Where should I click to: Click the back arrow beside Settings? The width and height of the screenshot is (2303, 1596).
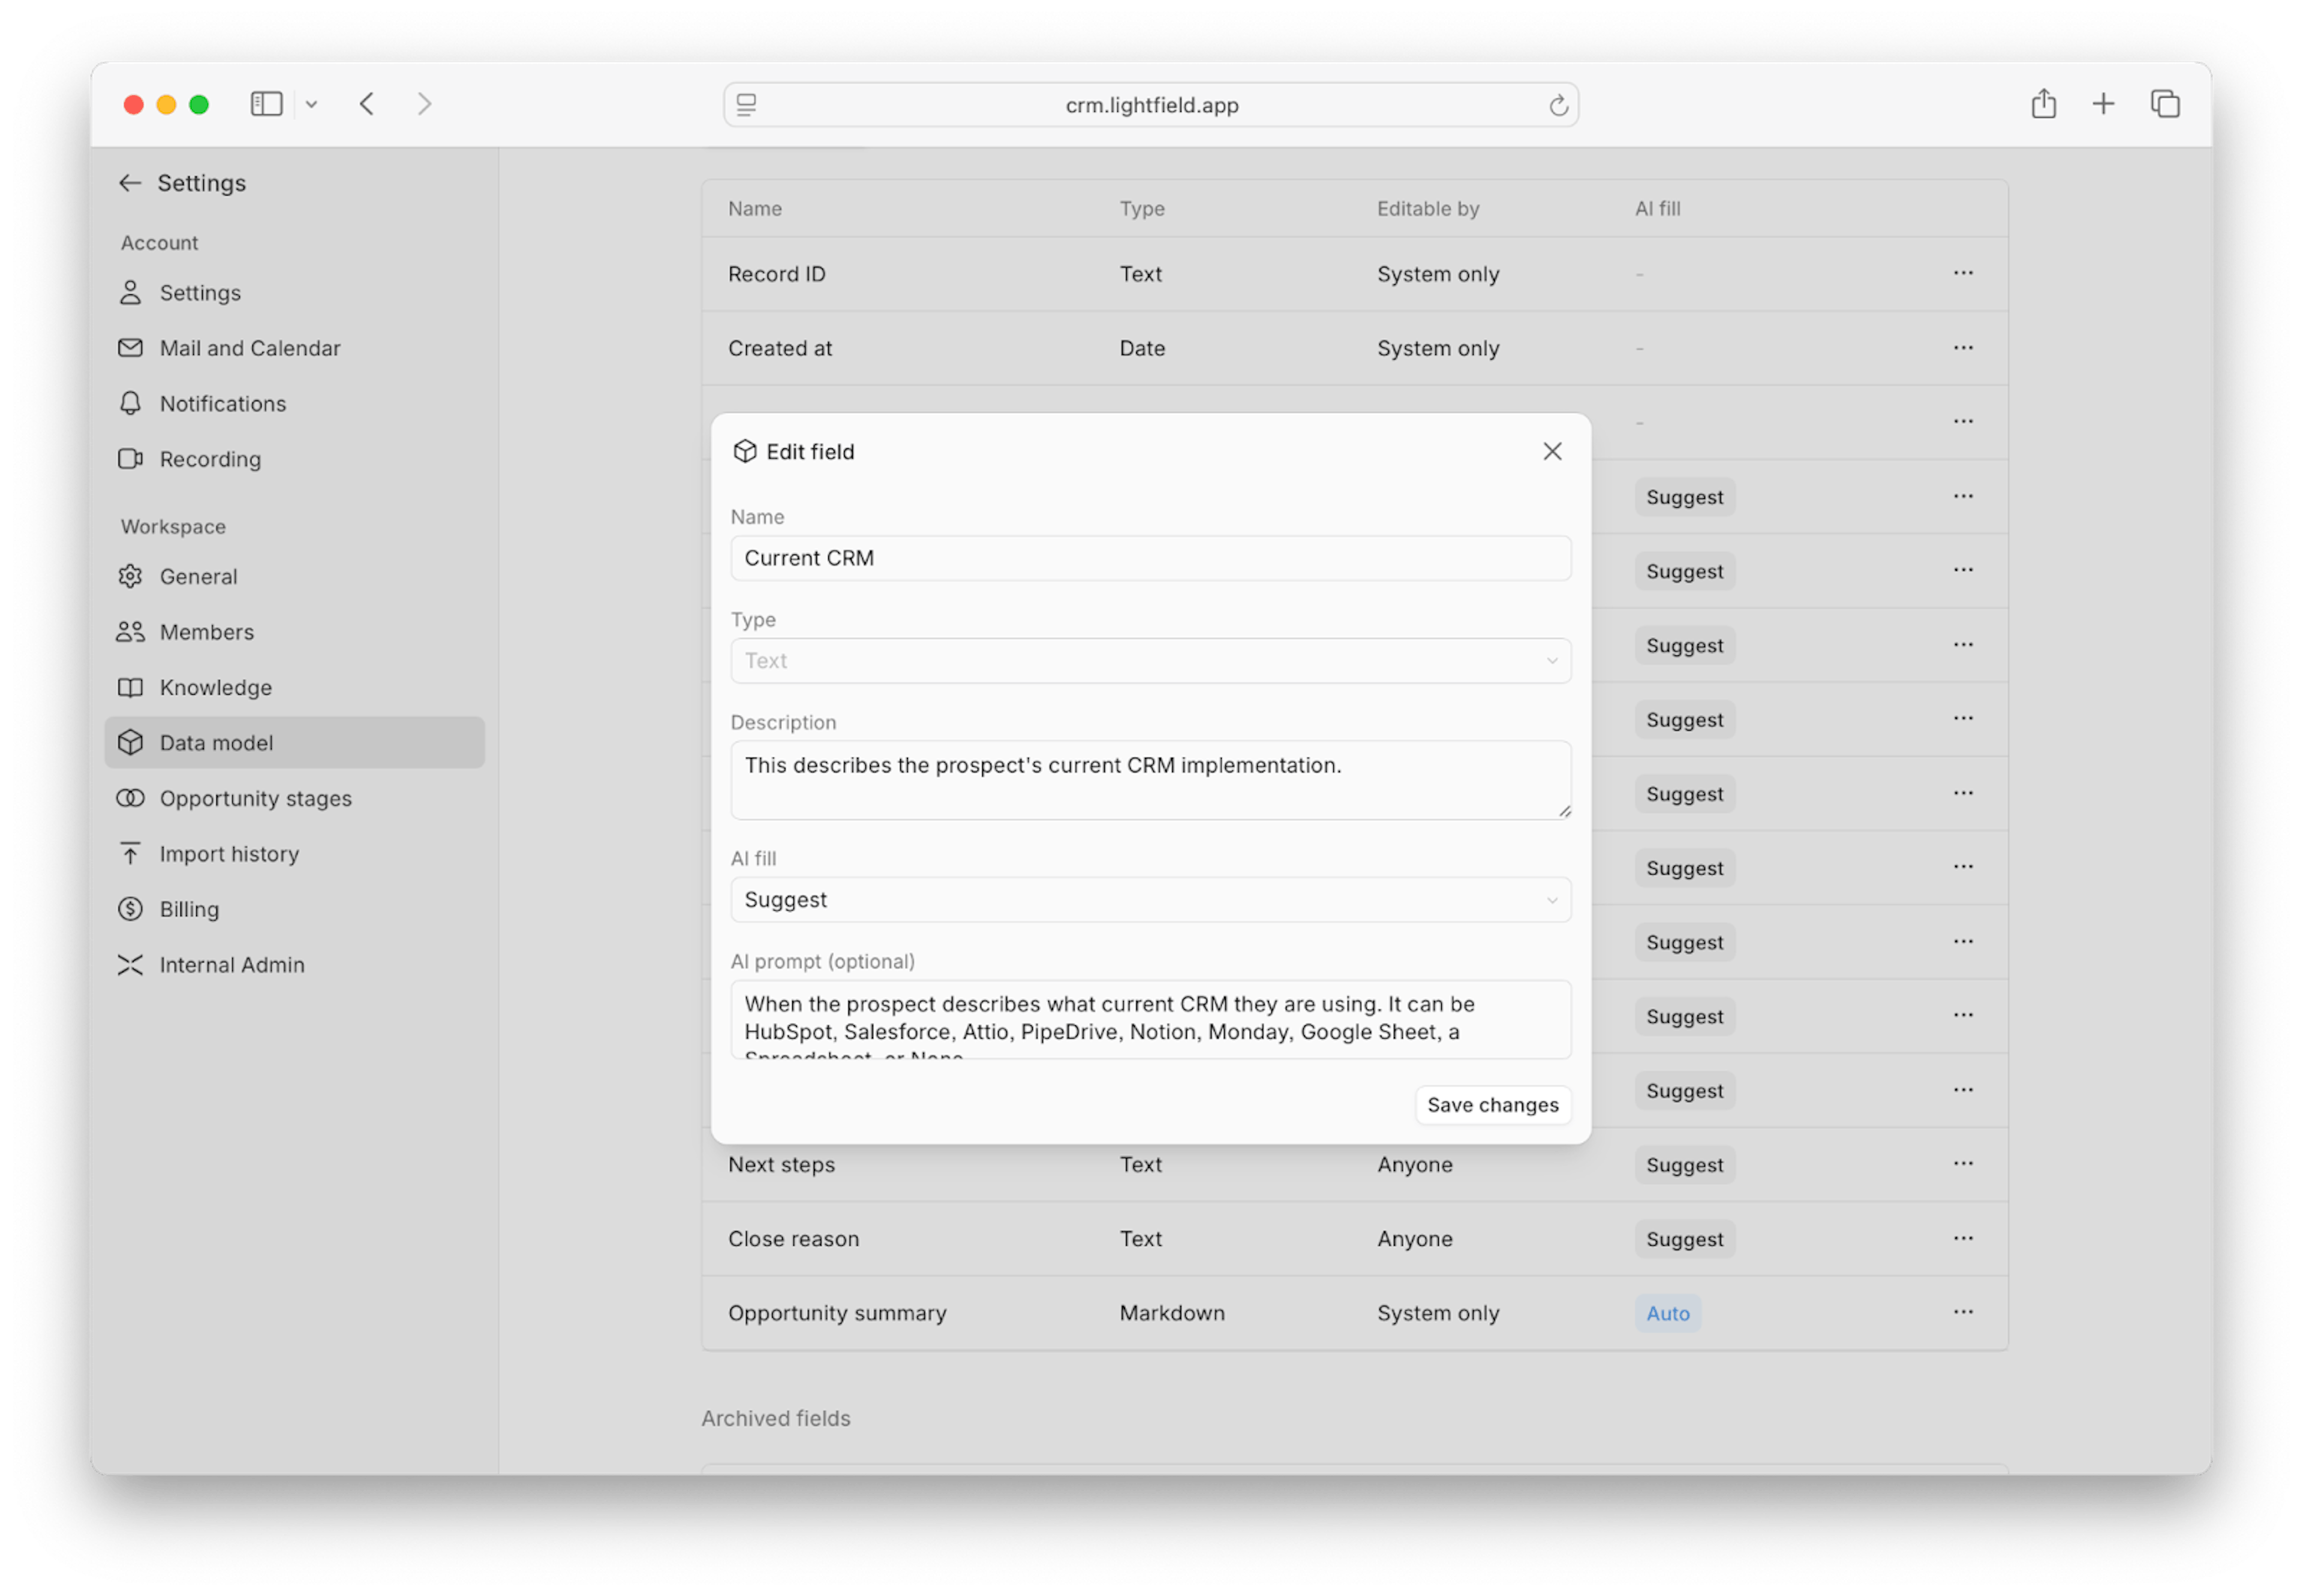(x=129, y=183)
